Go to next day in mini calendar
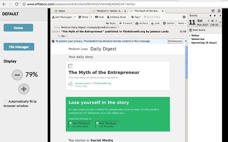 (216, 21)
